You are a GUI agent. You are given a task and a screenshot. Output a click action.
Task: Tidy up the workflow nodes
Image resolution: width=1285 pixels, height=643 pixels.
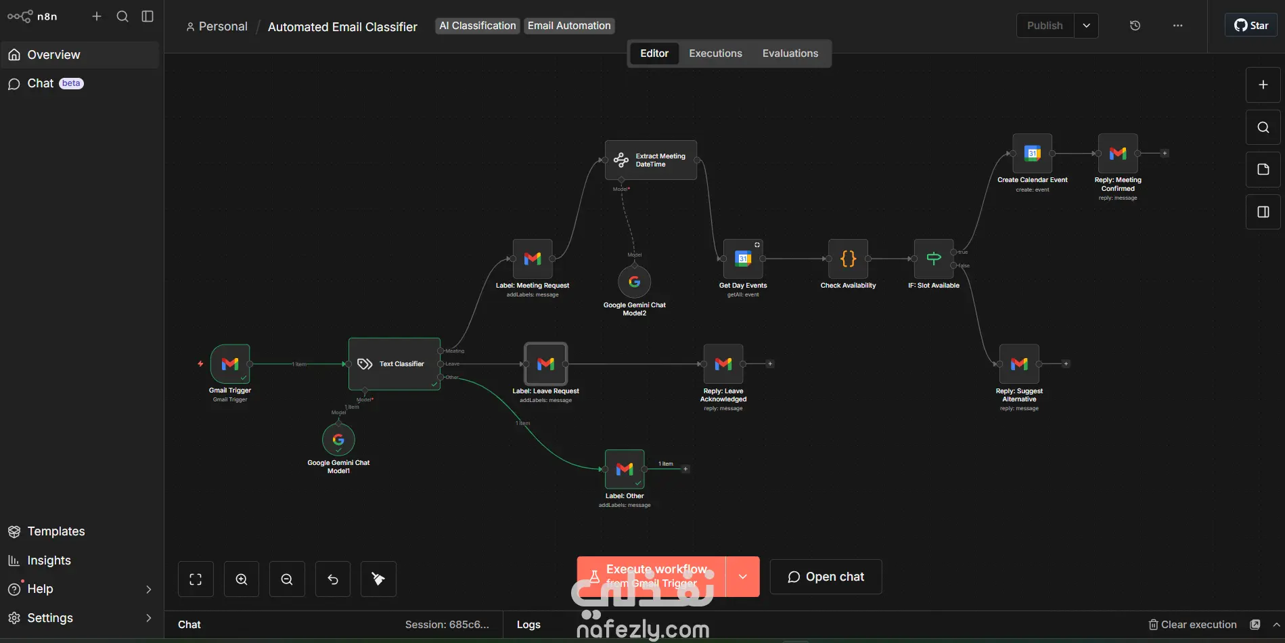click(x=378, y=579)
